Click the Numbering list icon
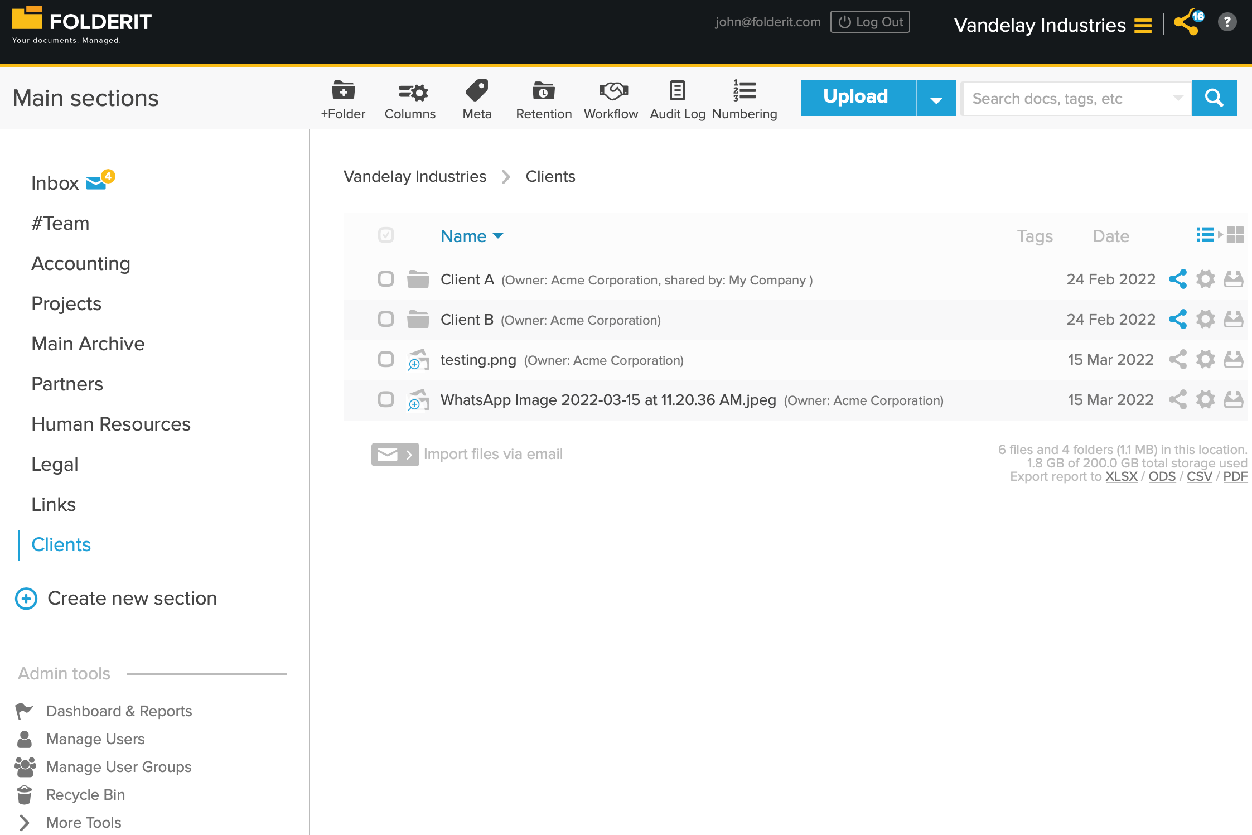The height and width of the screenshot is (835, 1252). pos(744,91)
